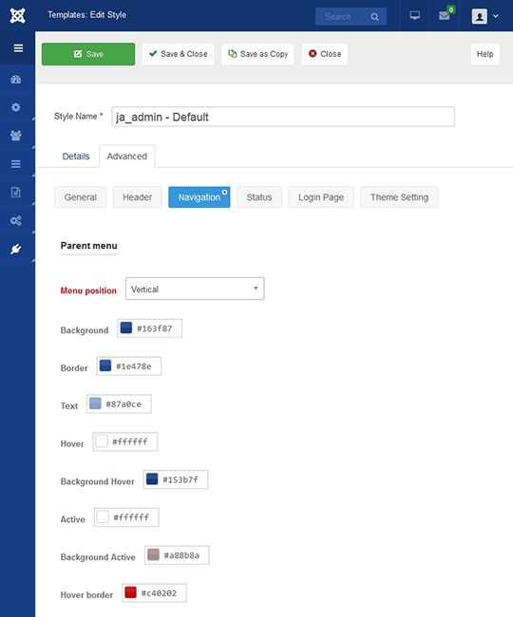Click the Style Name input field
This screenshot has height=617, width=513.
pyautogui.click(x=283, y=117)
